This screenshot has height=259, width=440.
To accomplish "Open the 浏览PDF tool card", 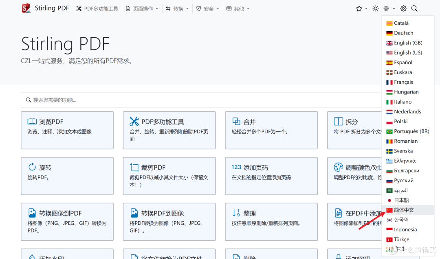I will (x=67, y=130).
